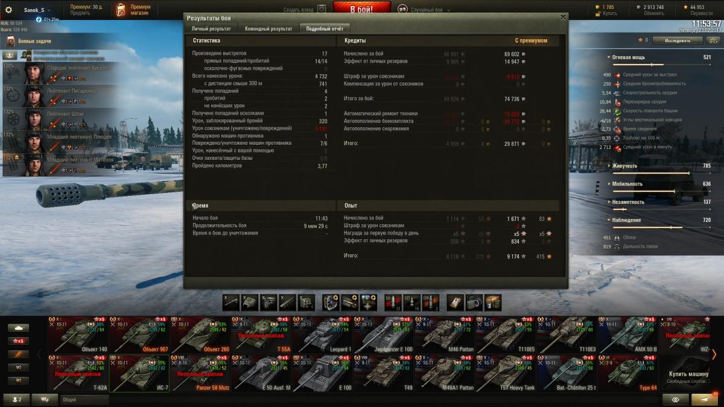Select the Type 64 tank thumbnail
The image size is (724, 407).
coord(629,373)
